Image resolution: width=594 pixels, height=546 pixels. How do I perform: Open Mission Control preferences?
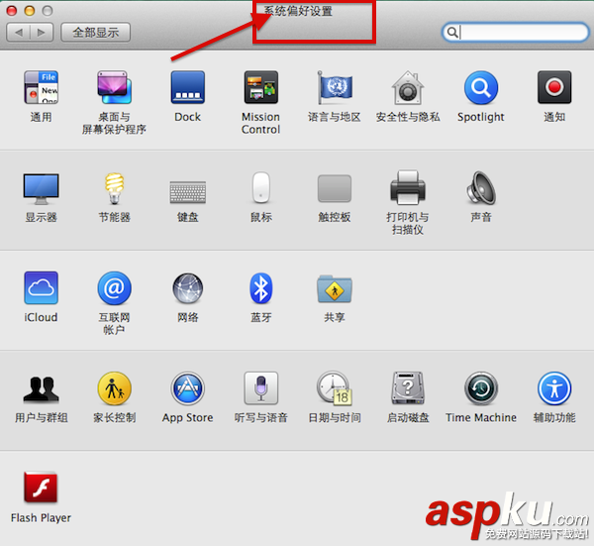point(261,87)
